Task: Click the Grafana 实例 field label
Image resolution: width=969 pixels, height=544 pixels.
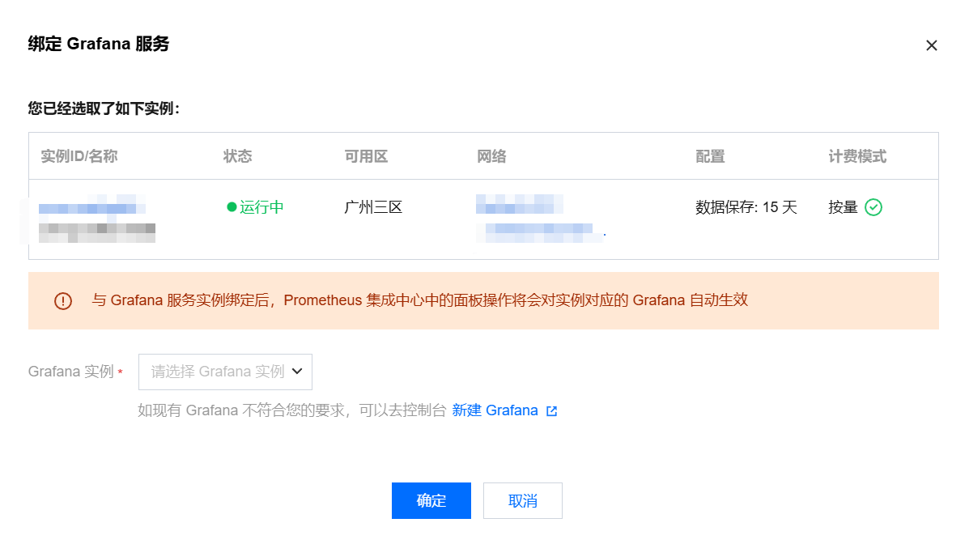Action: click(x=71, y=372)
